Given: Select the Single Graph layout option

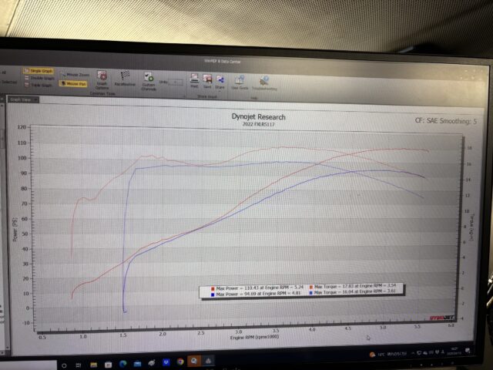Looking at the screenshot, I should click(x=41, y=71).
